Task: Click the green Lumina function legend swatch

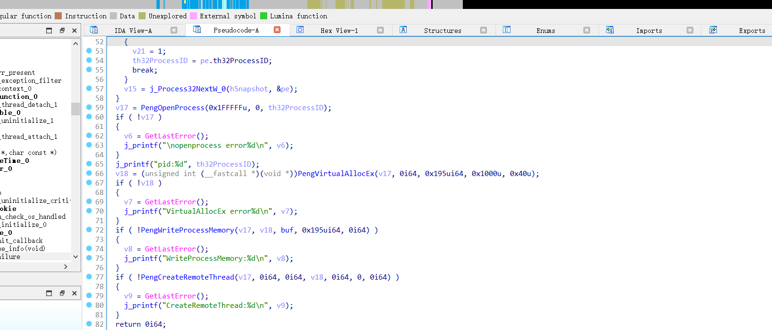Action: (x=263, y=16)
